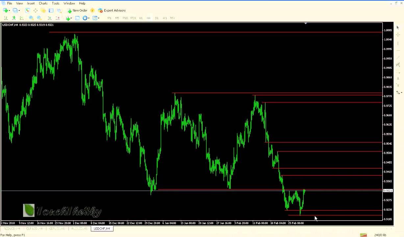Toggle the Chart Shift icon
This screenshot has width=404, height=237.
(58, 18)
